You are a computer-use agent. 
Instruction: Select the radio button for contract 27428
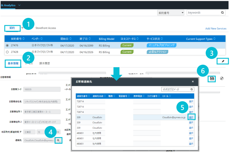[x=7, y=52]
